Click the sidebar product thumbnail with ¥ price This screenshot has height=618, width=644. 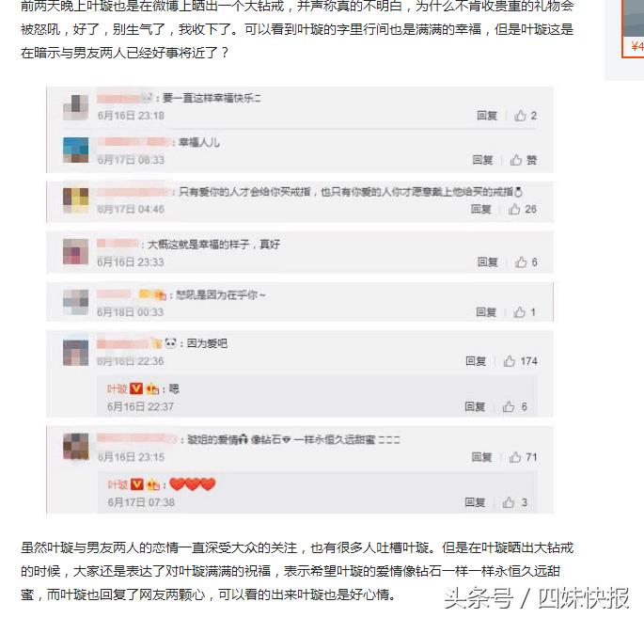(x=633, y=29)
